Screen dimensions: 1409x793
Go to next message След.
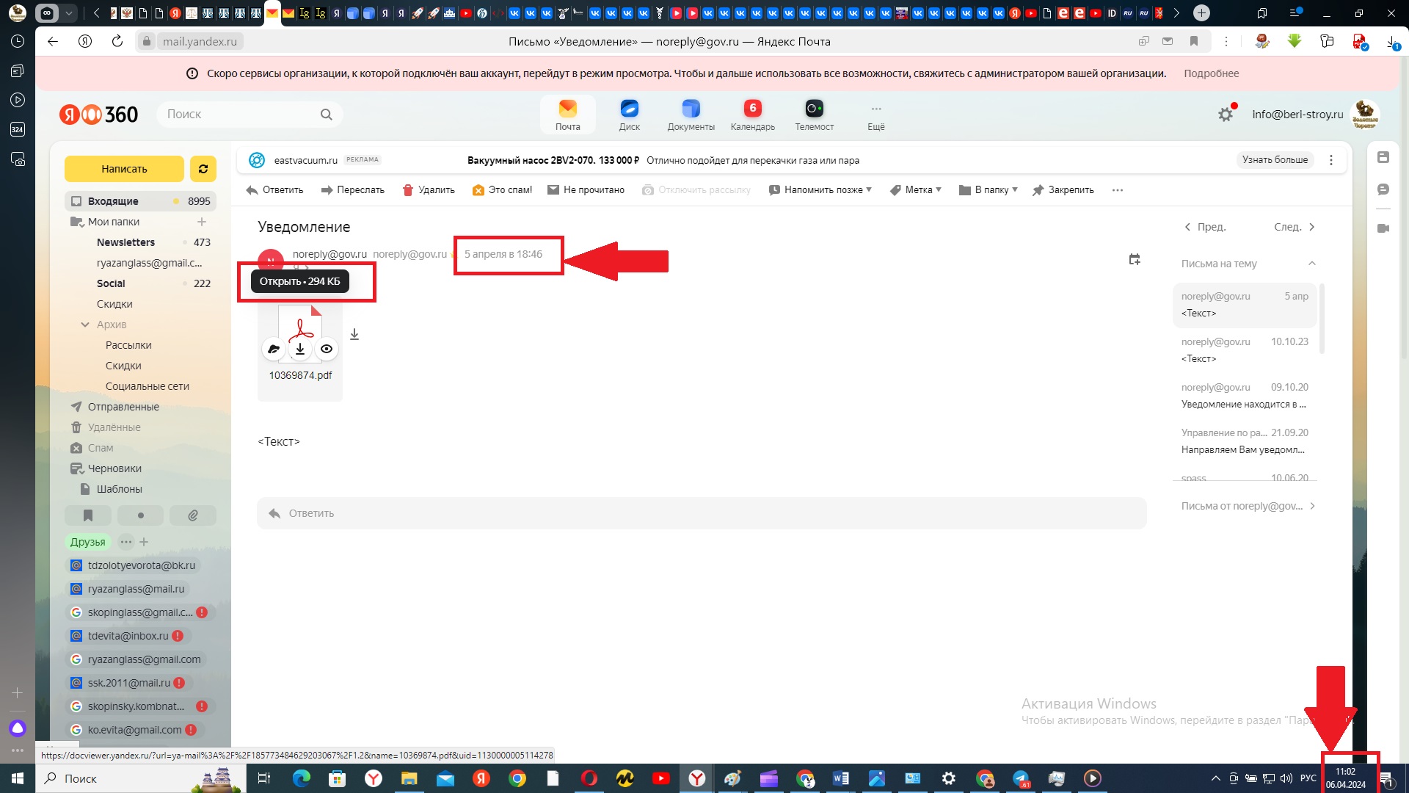click(1295, 227)
